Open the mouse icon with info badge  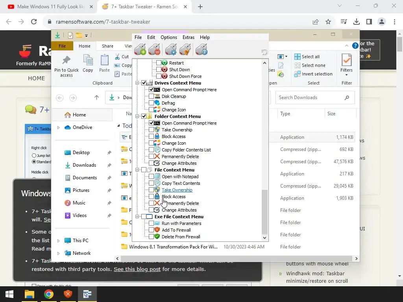point(202,49)
